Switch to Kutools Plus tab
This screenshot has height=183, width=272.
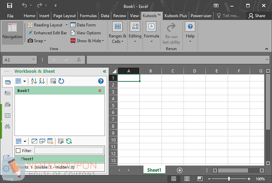[176, 16]
